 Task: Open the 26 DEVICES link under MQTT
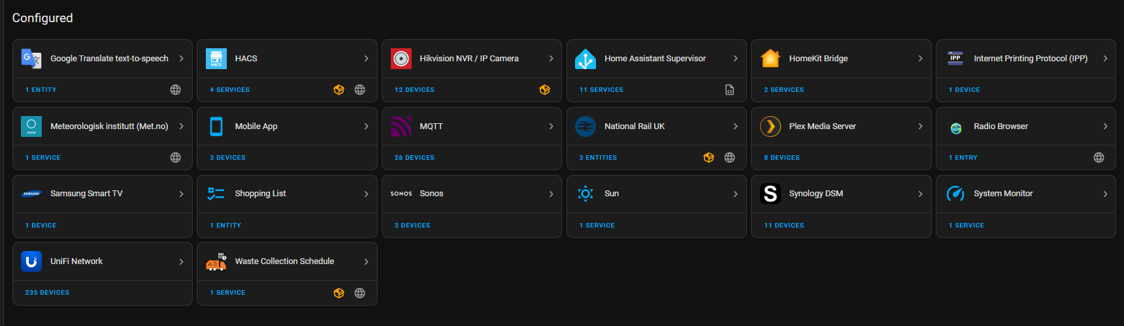pyautogui.click(x=414, y=158)
